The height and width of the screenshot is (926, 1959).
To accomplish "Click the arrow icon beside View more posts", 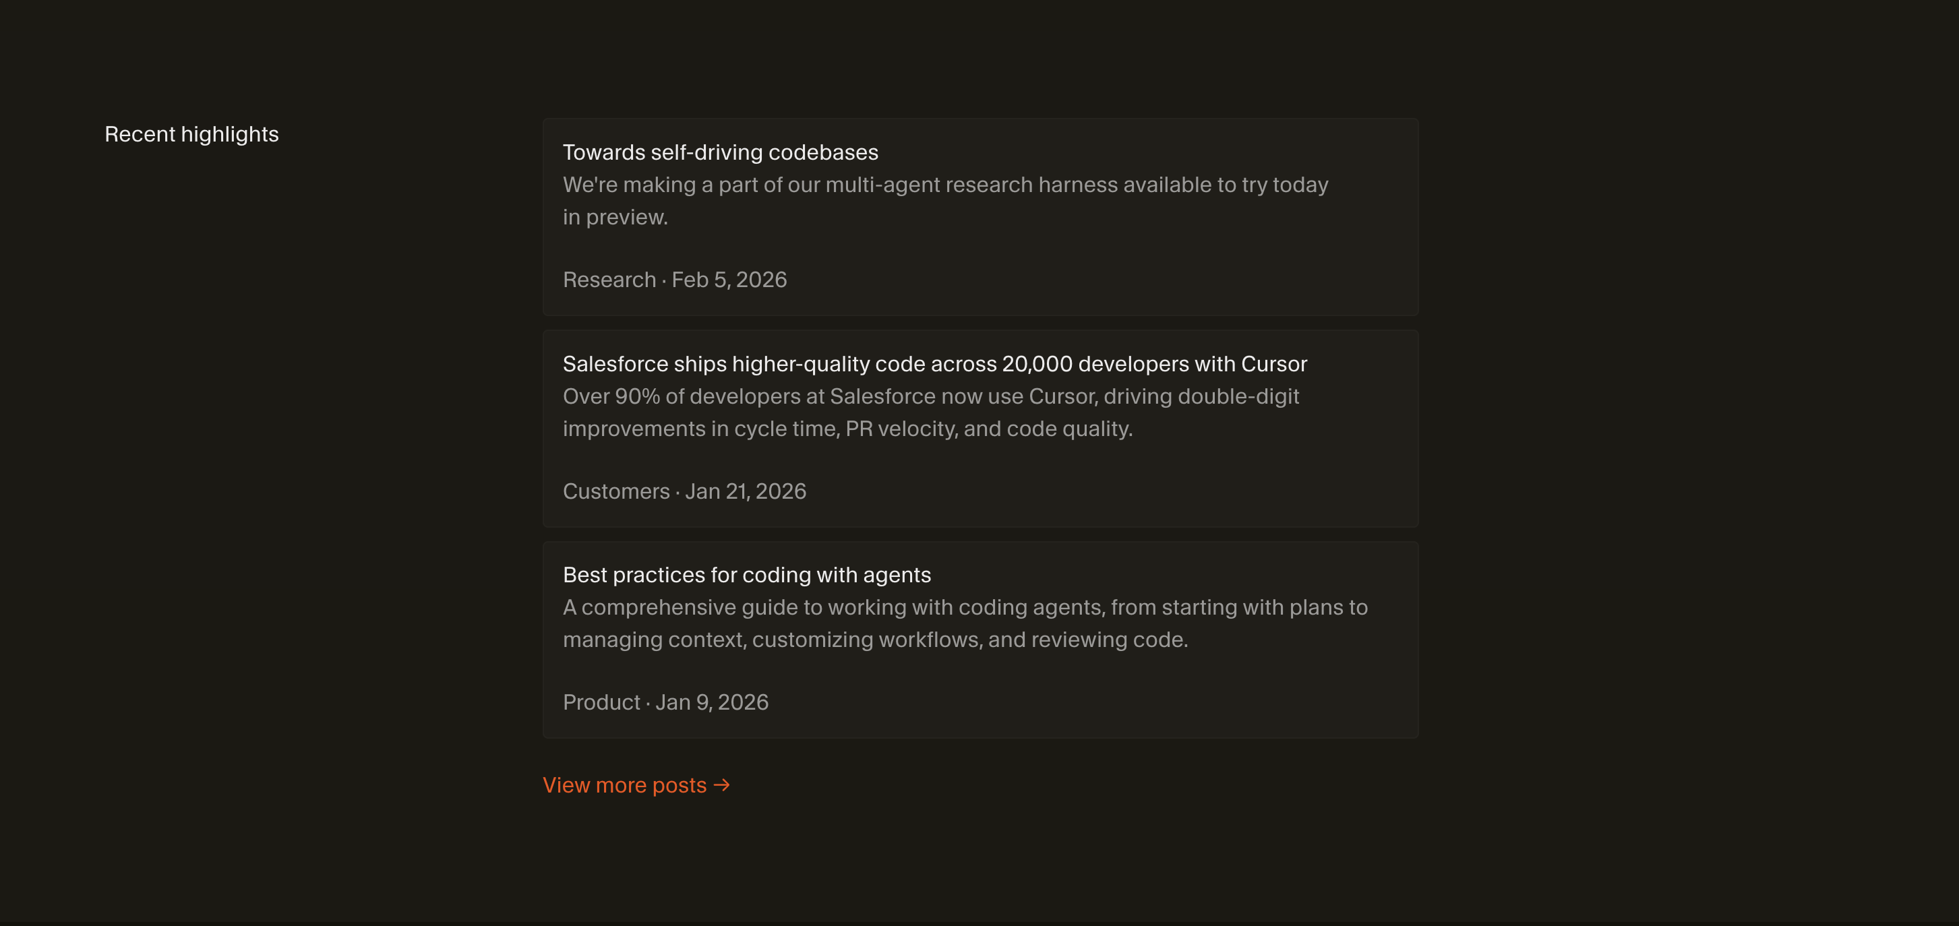I will click(x=722, y=784).
